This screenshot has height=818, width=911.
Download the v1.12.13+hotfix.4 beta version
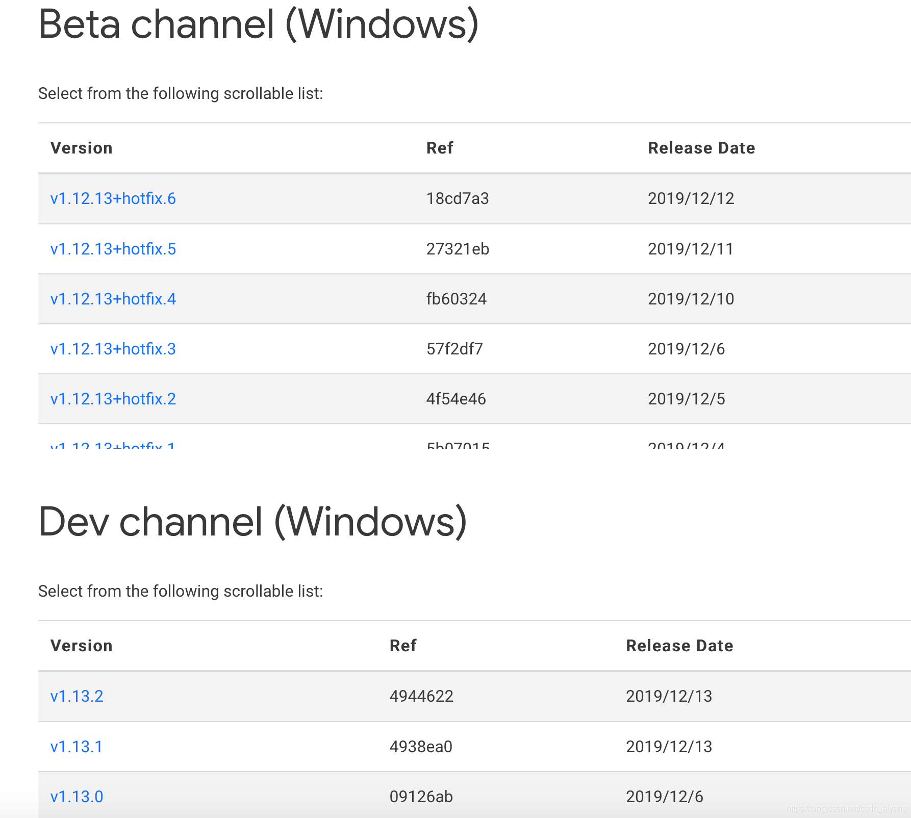pyautogui.click(x=113, y=299)
